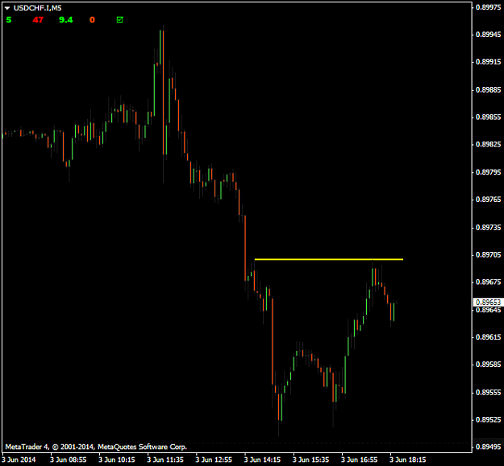The image size is (504, 466).
Task: Click price scale label 0.89855
Action: [488, 117]
